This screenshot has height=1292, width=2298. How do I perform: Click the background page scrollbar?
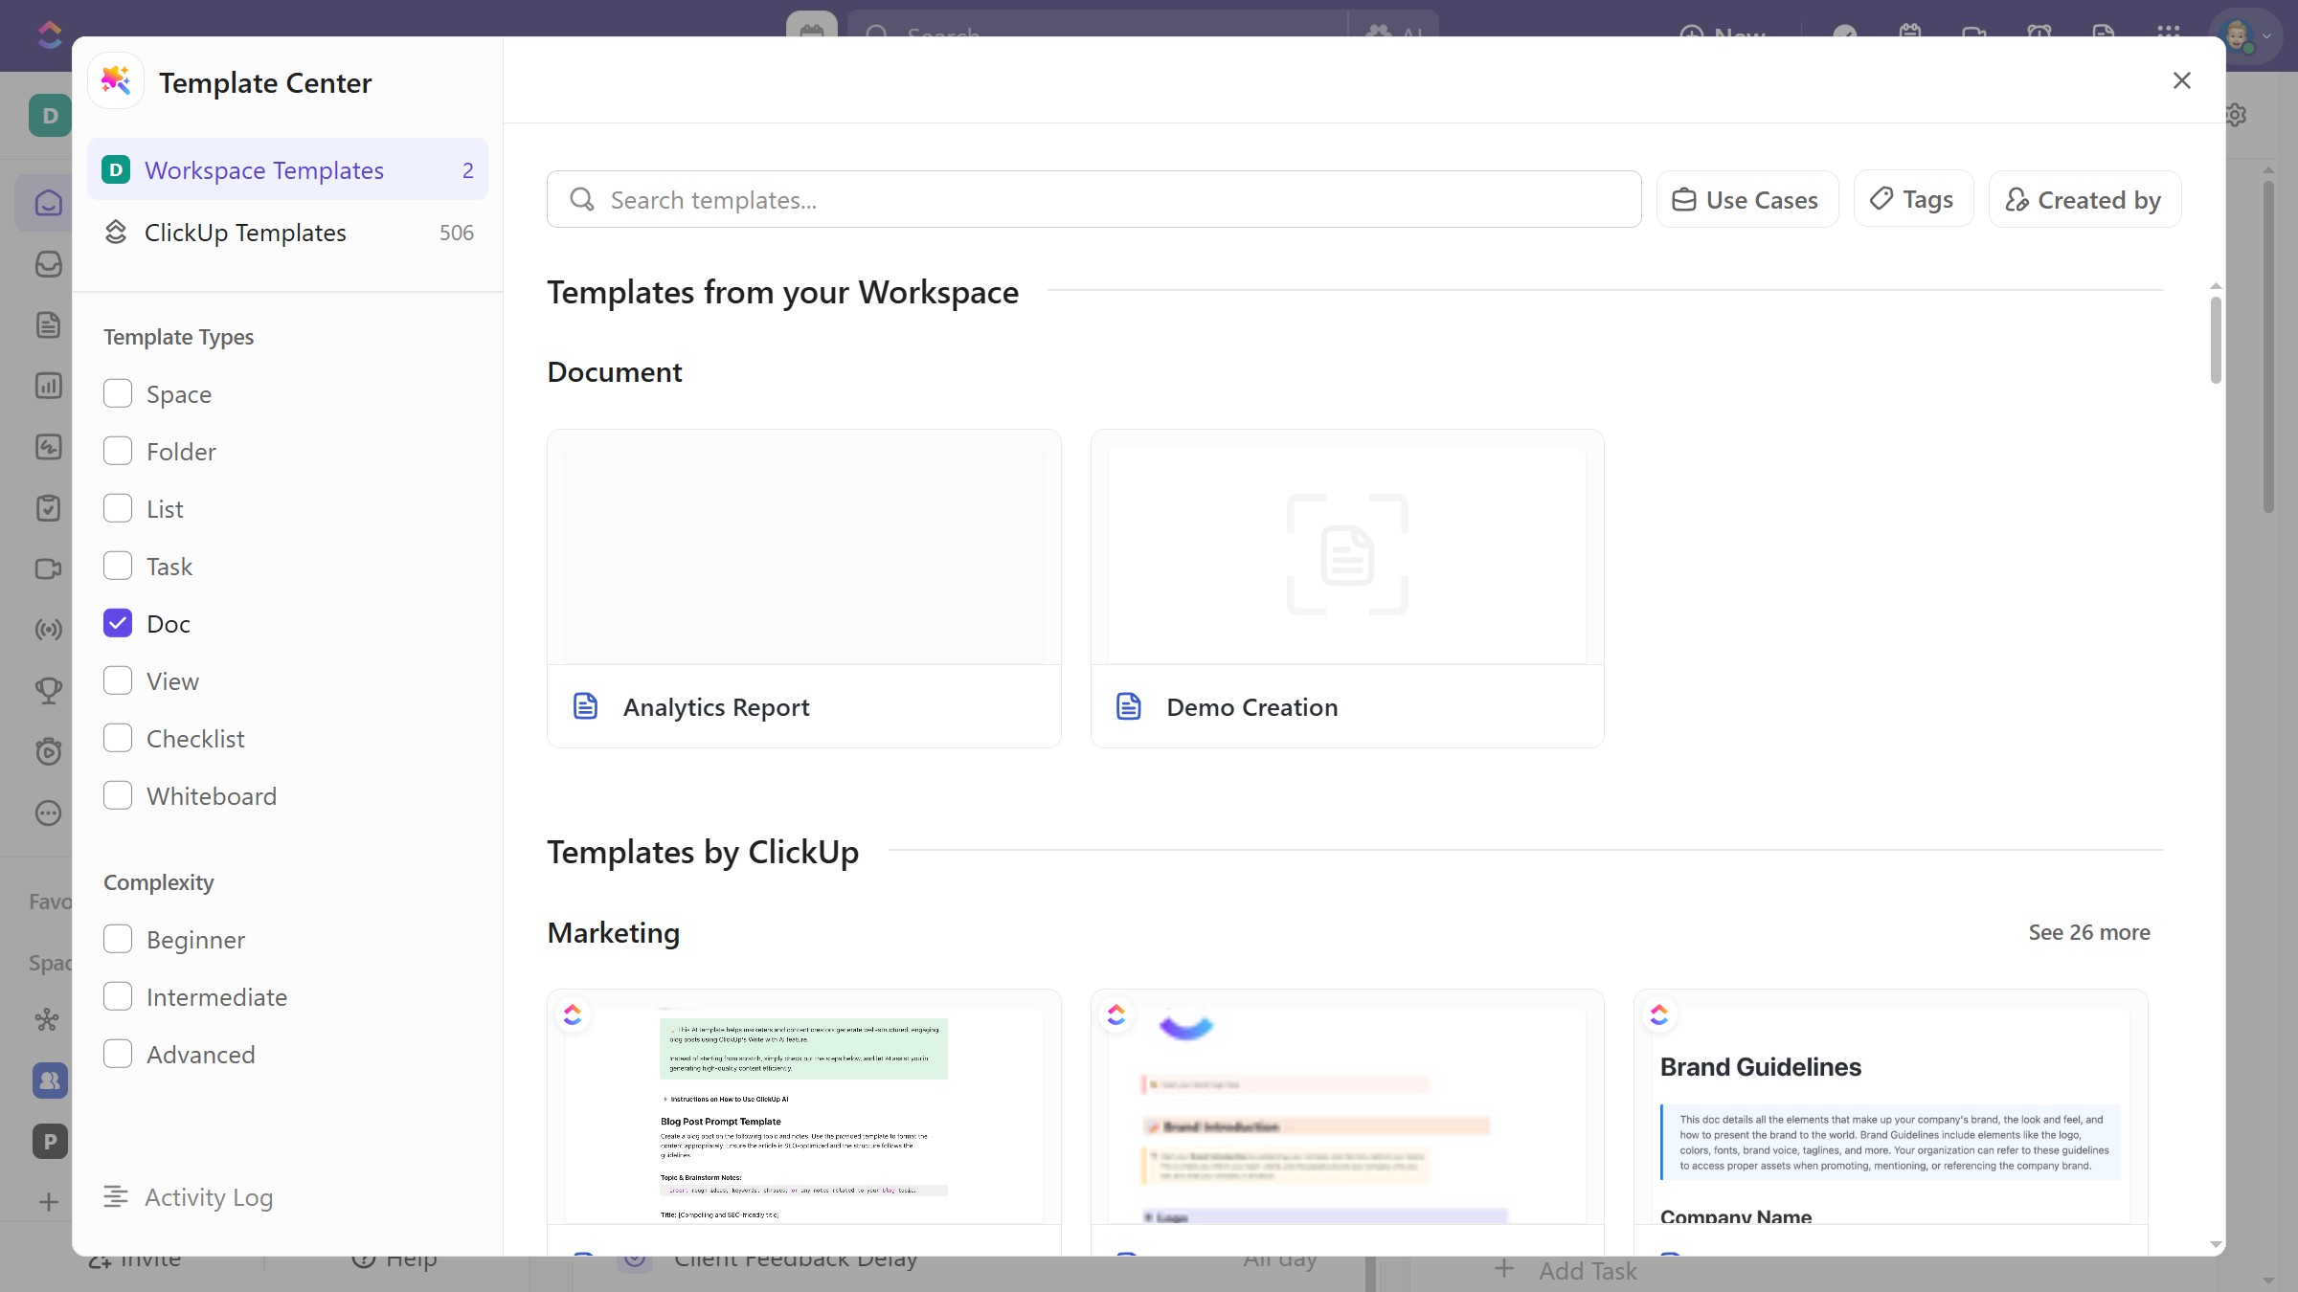coord(2268,346)
